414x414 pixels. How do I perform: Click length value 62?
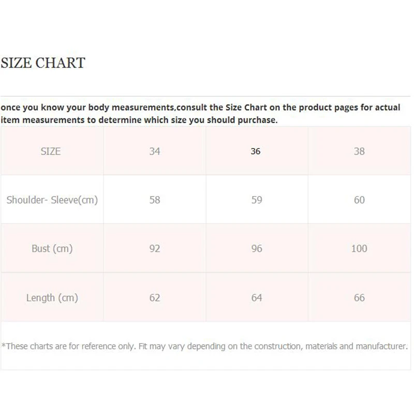point(155,298)
